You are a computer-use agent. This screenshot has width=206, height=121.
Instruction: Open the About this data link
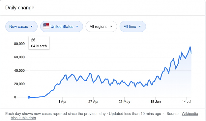tap(23, 118)
